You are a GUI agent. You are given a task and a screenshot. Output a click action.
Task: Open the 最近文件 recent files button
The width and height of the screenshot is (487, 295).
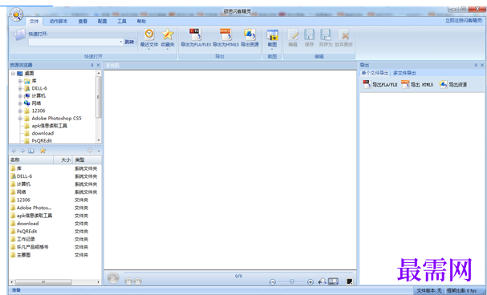tap(149, 38)
